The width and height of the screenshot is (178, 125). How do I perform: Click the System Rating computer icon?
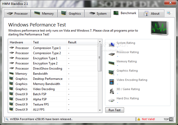112,45
